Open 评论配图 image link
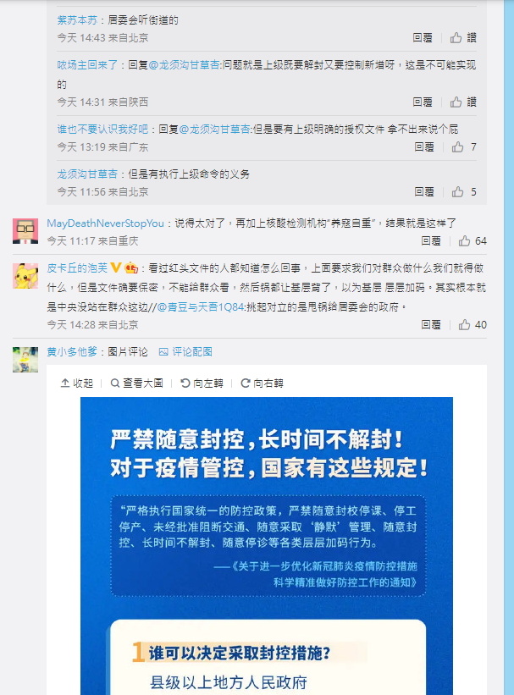This screenshot has height=695, width=514. point(185,351)
